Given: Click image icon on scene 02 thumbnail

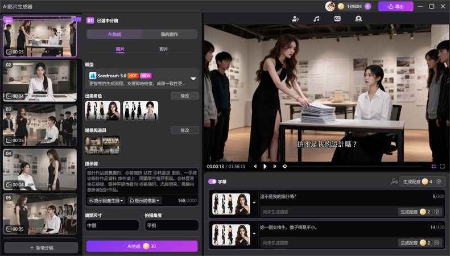Looking at the screenshot, I should pyautogui.click(x=9, y=96).
